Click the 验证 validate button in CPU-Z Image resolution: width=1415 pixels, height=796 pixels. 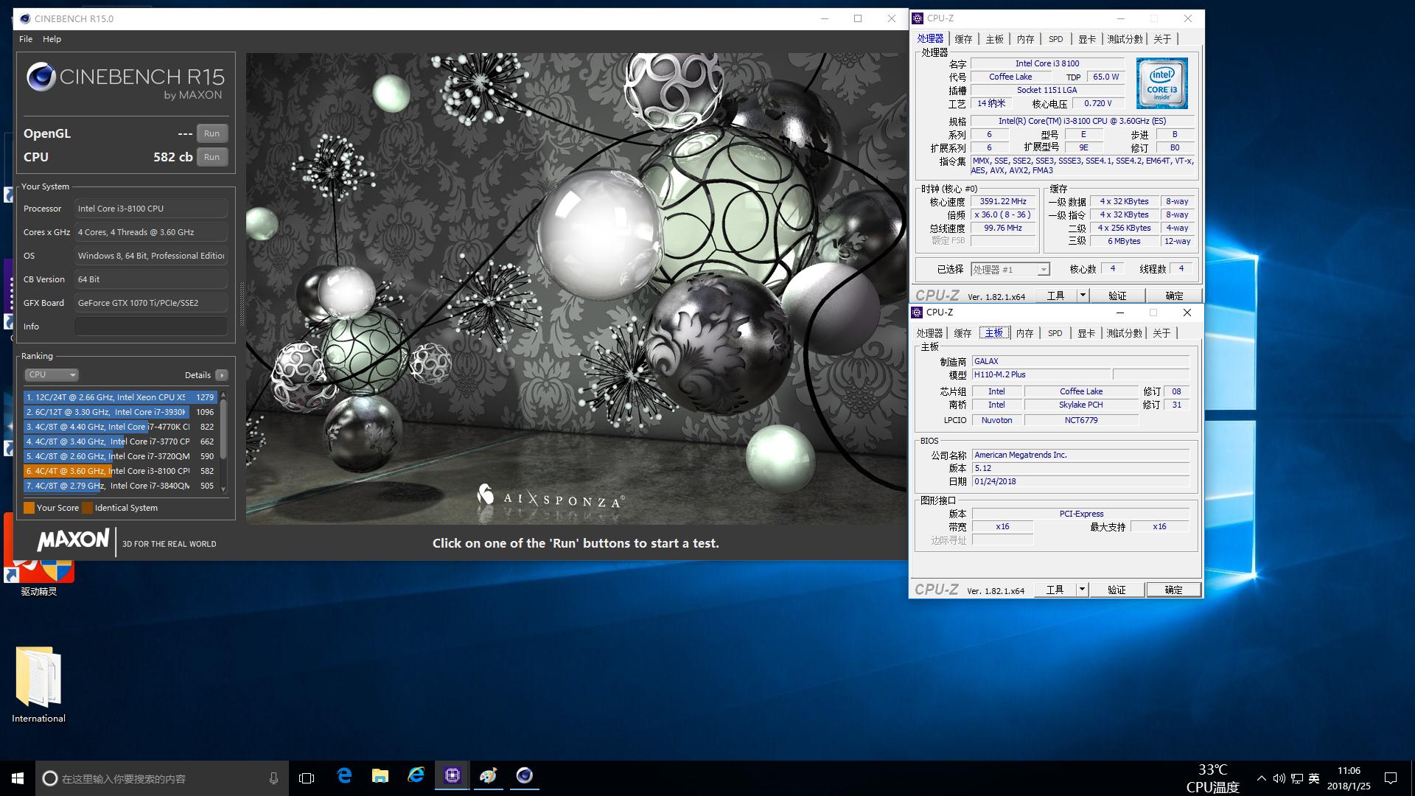(x=1117, y=589)
